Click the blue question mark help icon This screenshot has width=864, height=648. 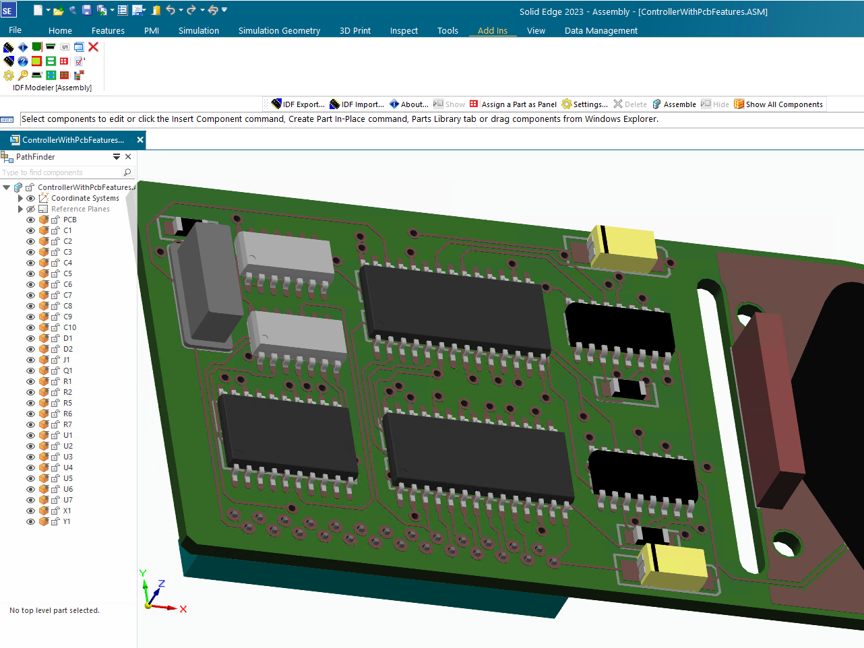(x=23, y=61)
